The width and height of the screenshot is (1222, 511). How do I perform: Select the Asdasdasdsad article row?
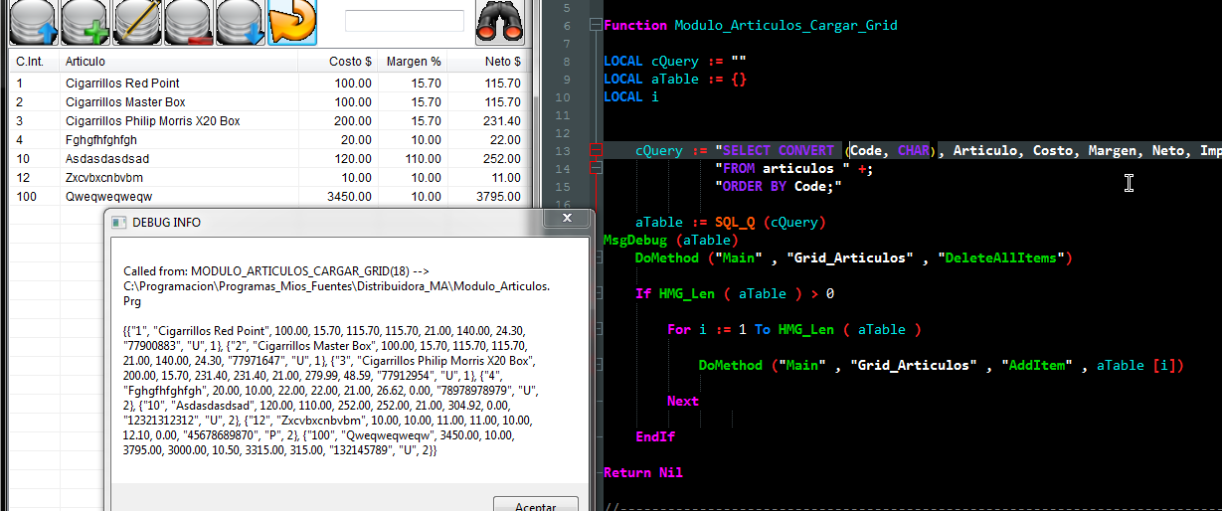(268, 159)
